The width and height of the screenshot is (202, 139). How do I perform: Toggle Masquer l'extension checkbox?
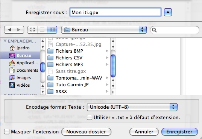(7, 132)
